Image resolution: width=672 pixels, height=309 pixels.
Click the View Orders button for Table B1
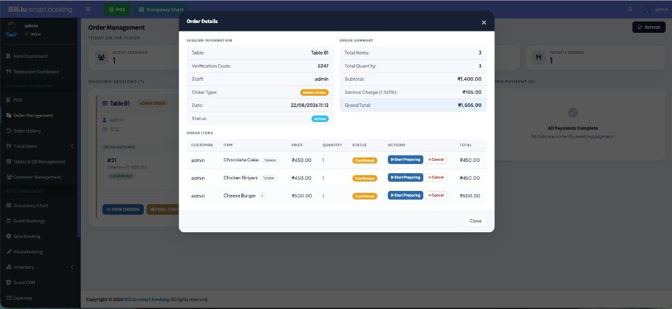(123, 209)
